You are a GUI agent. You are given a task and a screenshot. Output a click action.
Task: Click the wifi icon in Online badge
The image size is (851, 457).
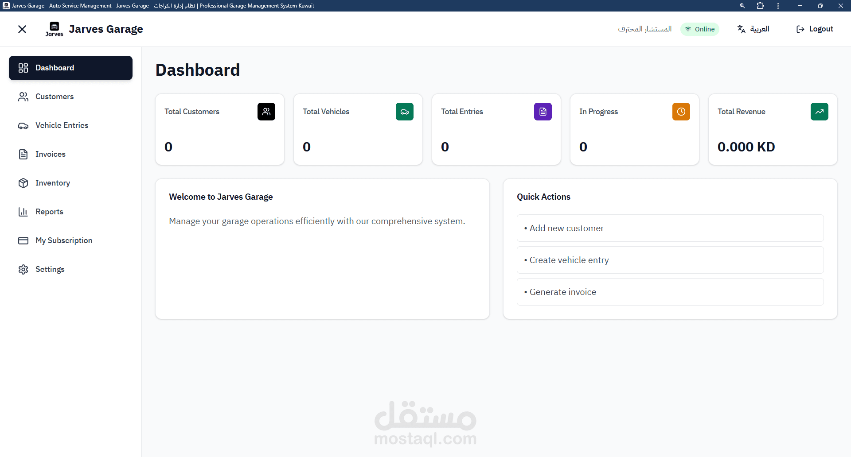click(x=688, y=29)
